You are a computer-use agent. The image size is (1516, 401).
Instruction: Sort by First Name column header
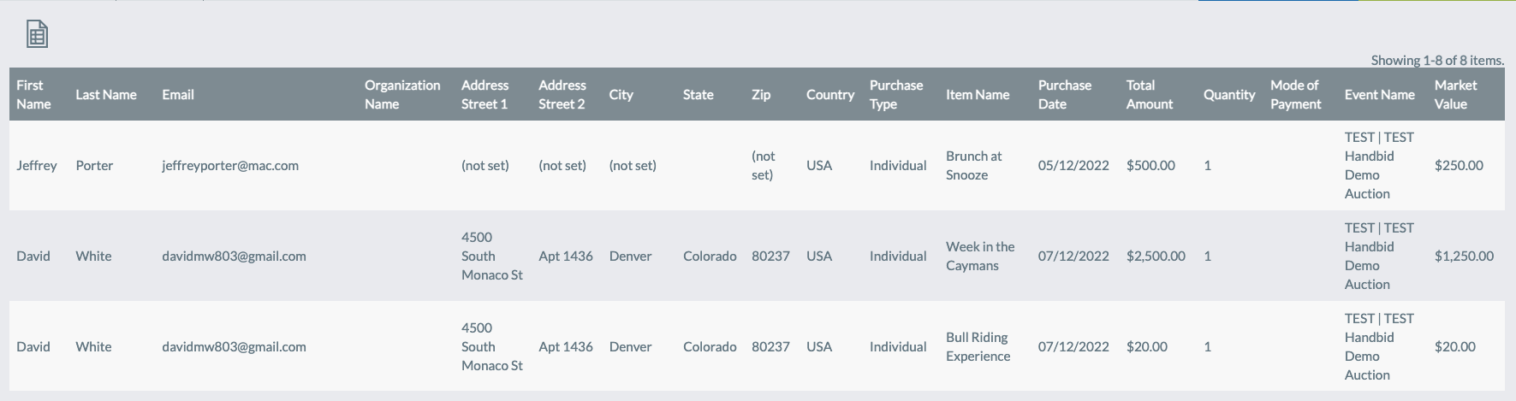(x=33, y=94)
